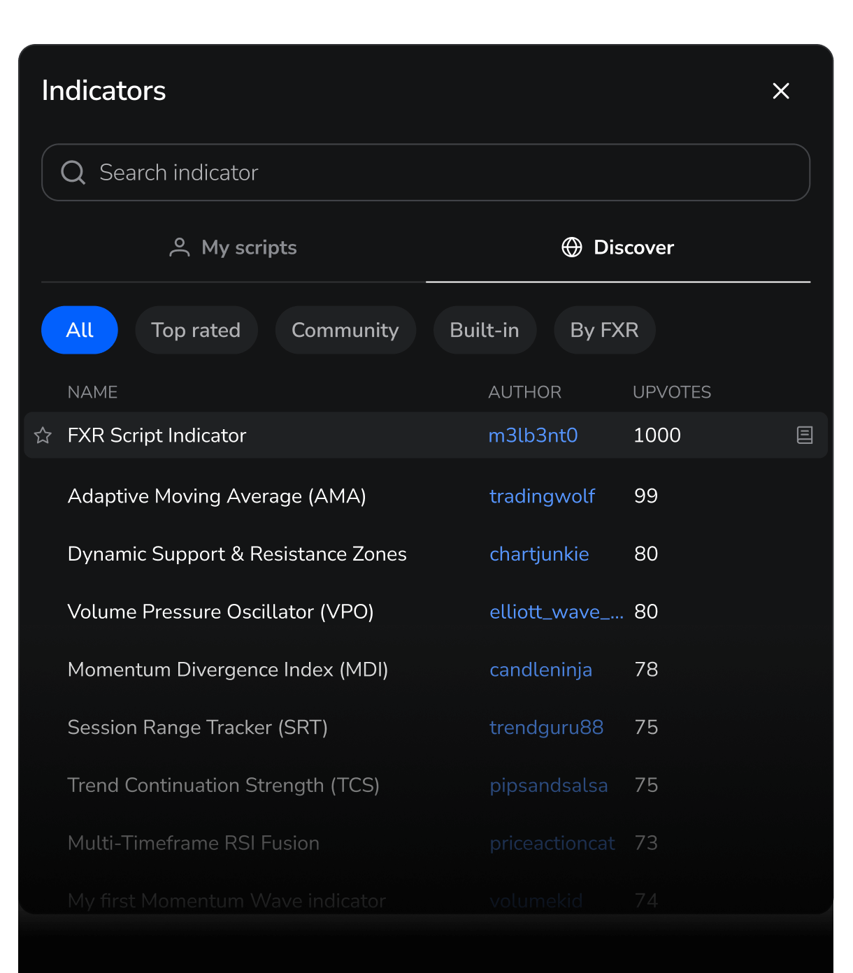Image resolution: width=853 pixels, height=973 pixels.
Task: Filter by Top rated
Action: tap(196, 330)
